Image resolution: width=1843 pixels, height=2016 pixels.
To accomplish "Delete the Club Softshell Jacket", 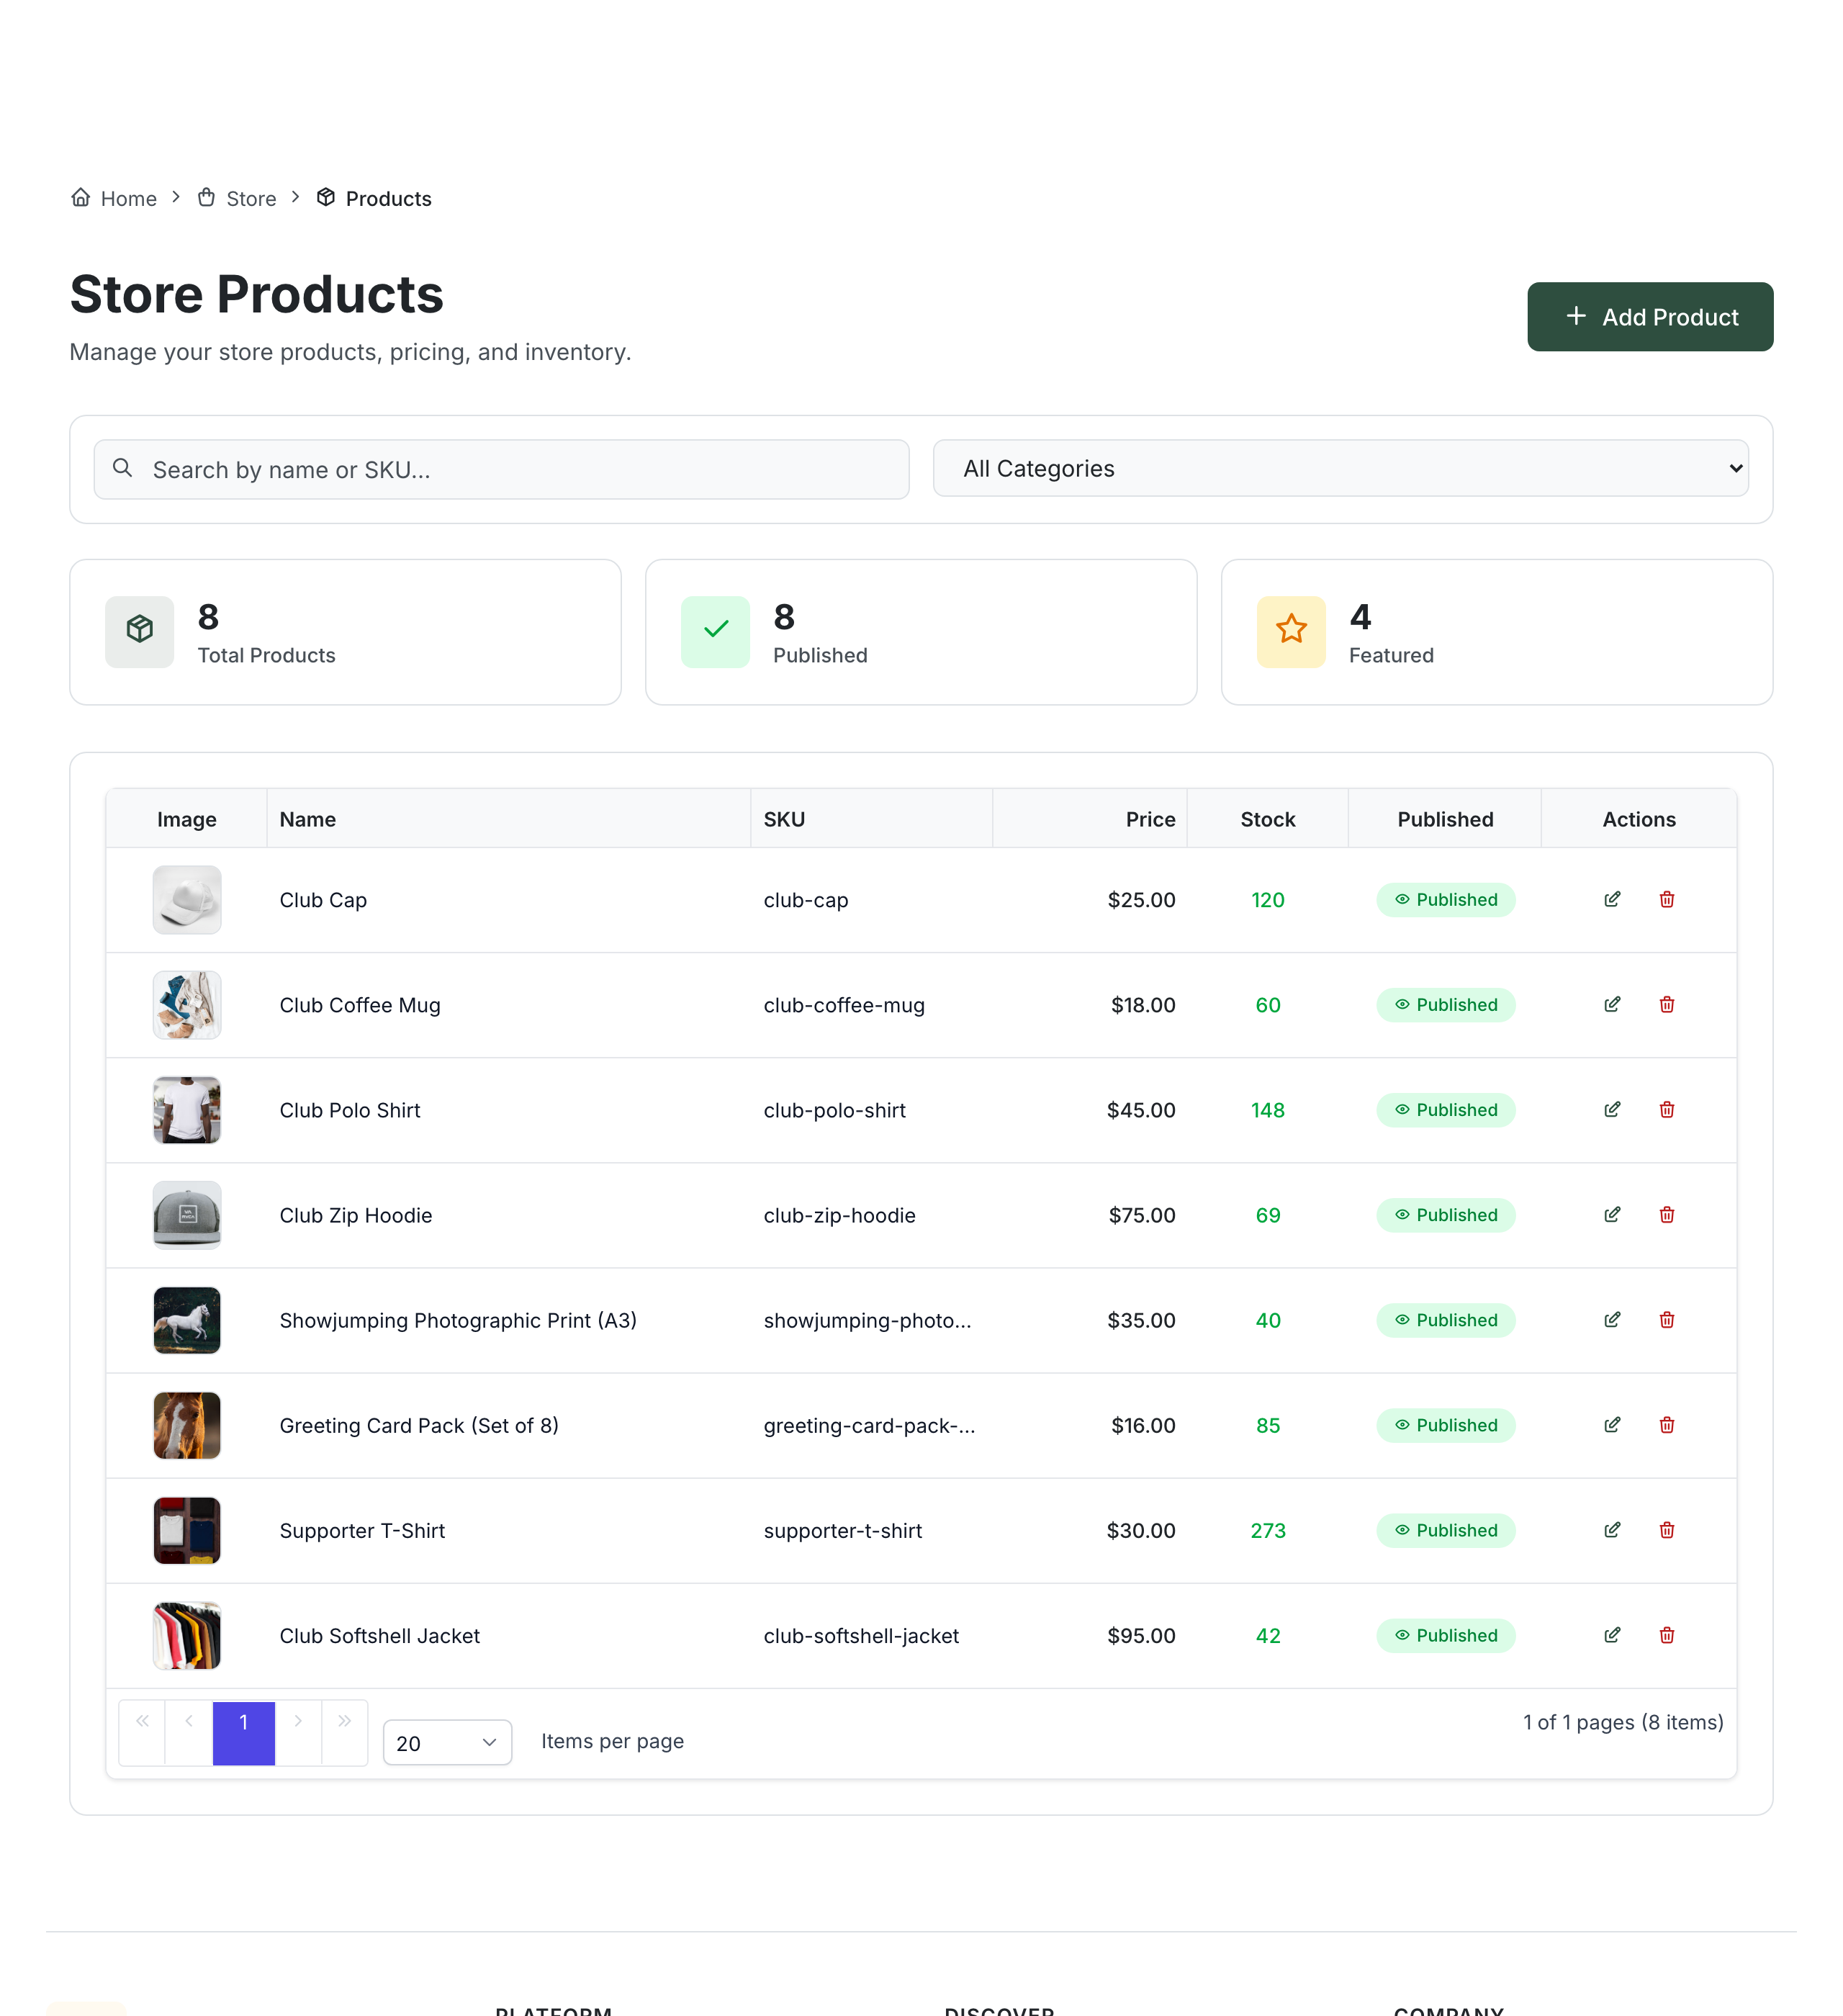I will [1666, 1634].
